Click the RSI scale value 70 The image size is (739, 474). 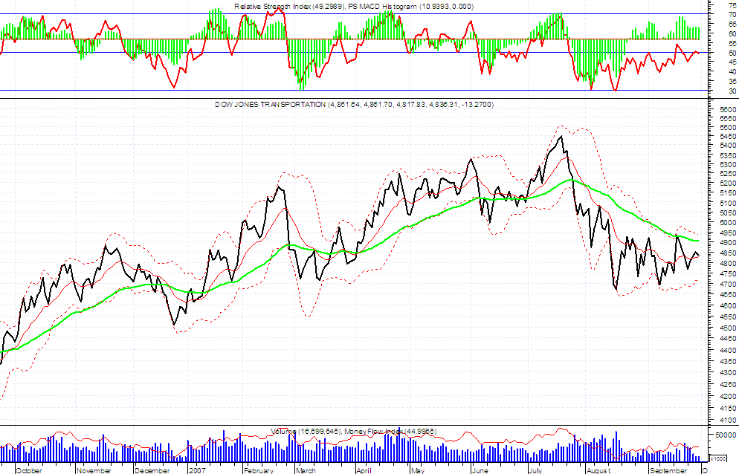tap(732, 15)
